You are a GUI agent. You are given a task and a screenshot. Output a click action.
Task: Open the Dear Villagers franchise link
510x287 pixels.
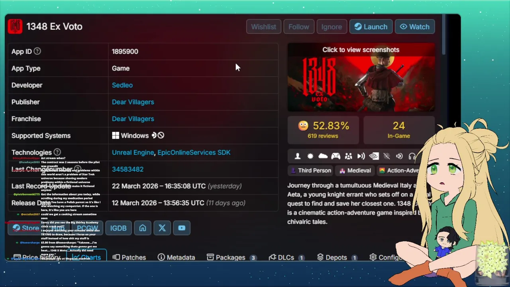coord(133,118)
